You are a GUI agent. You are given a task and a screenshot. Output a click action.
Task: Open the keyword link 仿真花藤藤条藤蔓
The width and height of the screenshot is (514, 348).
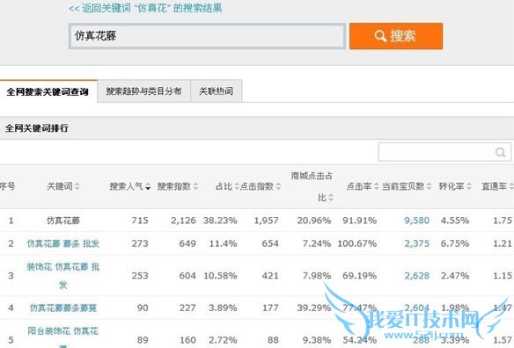(x=63, y=308)
